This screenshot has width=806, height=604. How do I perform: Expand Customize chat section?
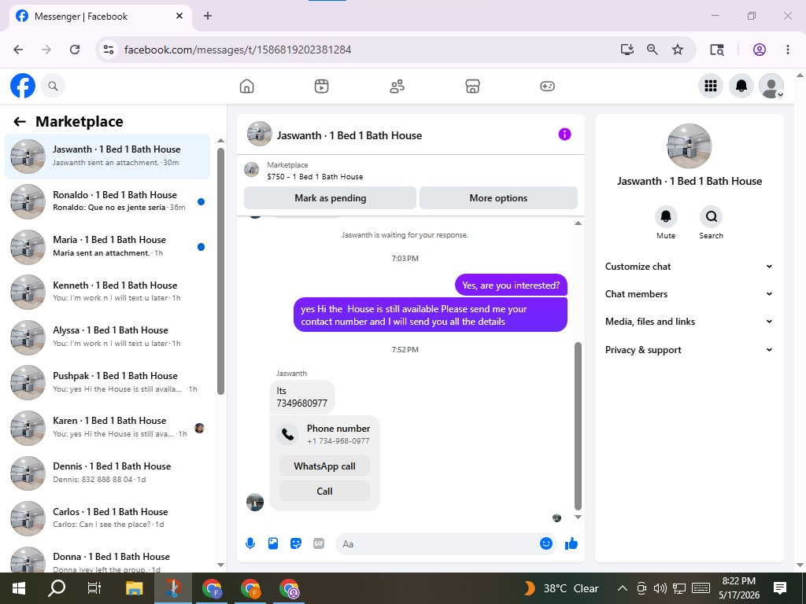pyautogui.click(x=689, y=266)
